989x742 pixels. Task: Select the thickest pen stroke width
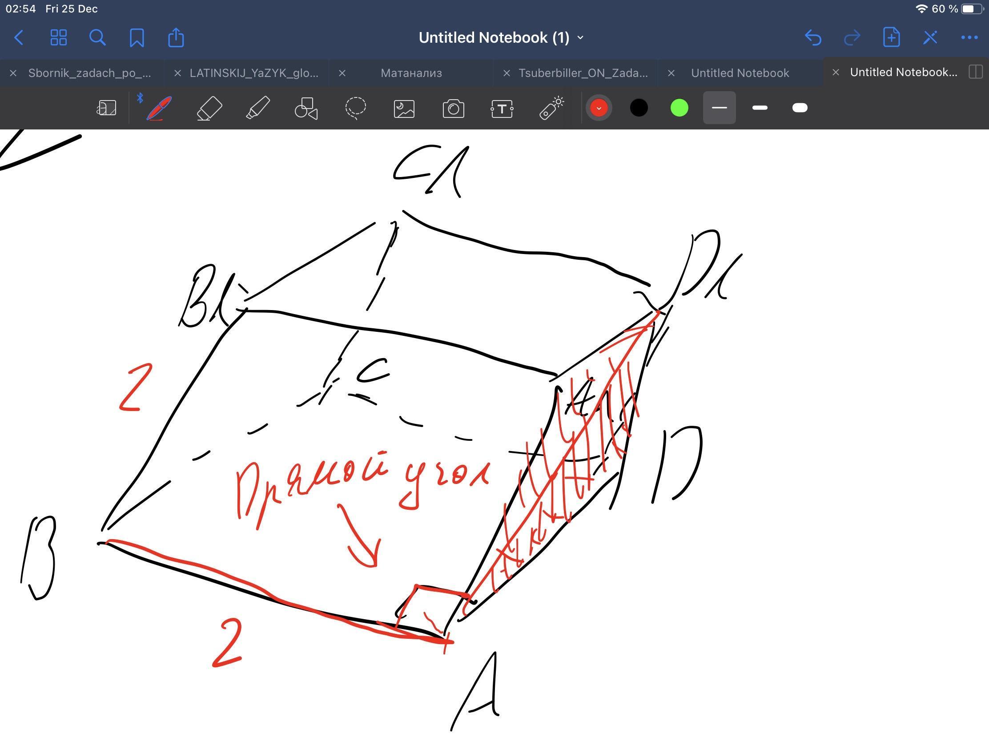[800, 108]
